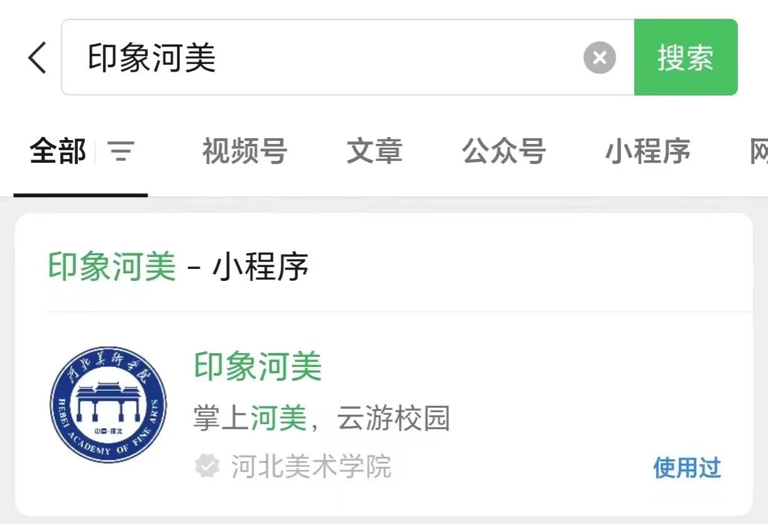The height and width of the screenshot is (524, 768).
Task: Go back using the left arrow
Action: 37,57
